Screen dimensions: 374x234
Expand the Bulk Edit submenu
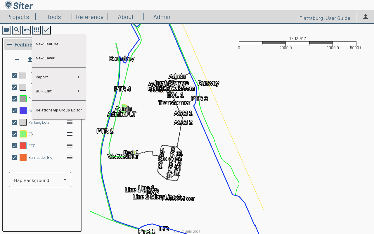(59, 91)
